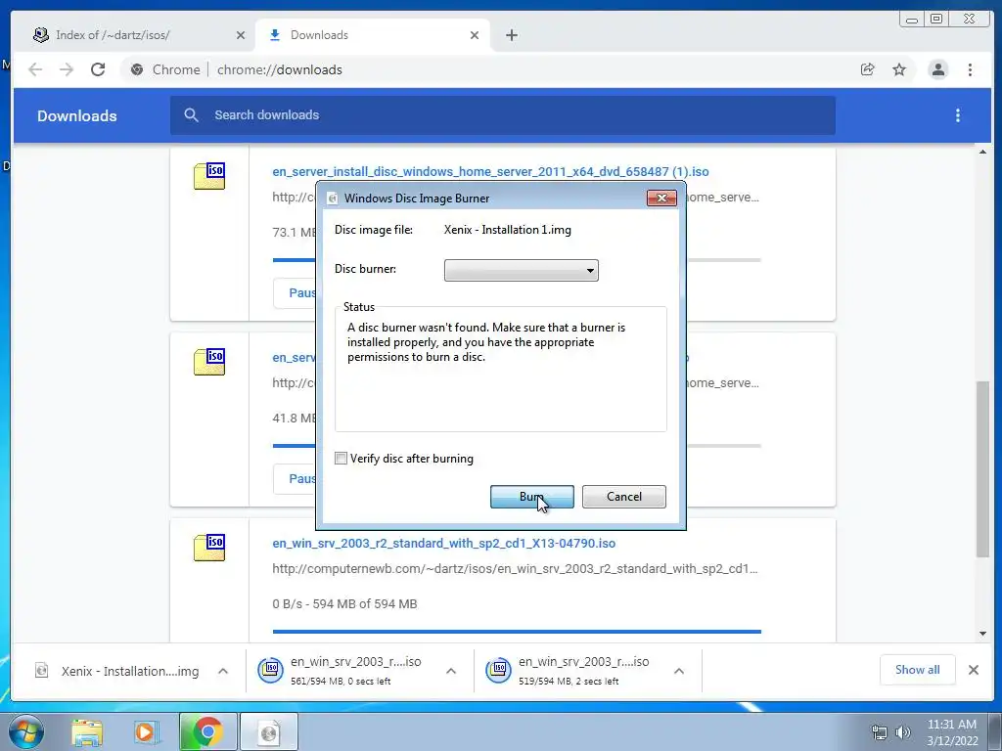Switch to Chrome on the taskbar
The image size is (1002, 751).
[207, 731]
